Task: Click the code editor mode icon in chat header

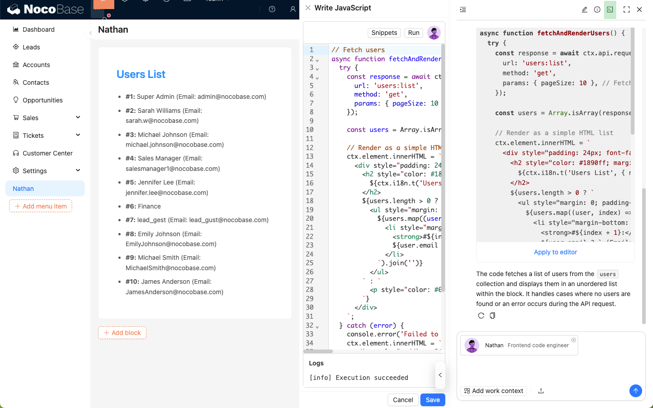Action: [x=610, y=10]
